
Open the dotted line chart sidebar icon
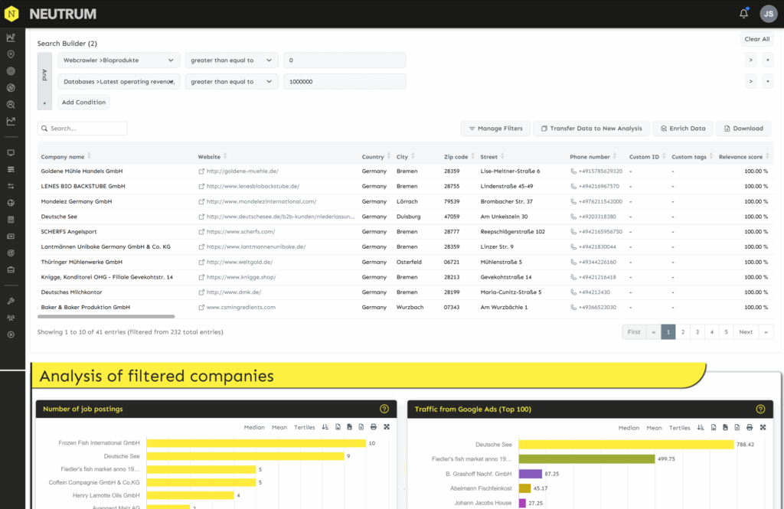[11, 38]
